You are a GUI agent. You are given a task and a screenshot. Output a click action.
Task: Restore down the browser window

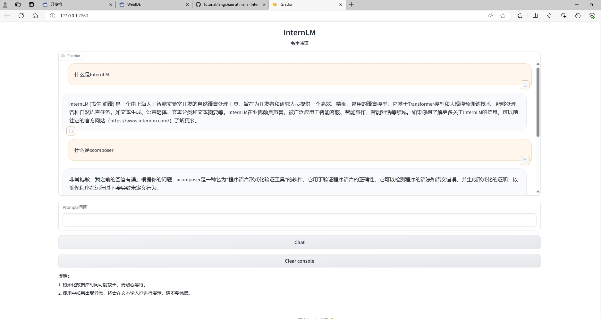pos(592,4)
